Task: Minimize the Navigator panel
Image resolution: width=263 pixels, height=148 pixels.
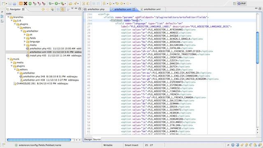Action: 76,8
